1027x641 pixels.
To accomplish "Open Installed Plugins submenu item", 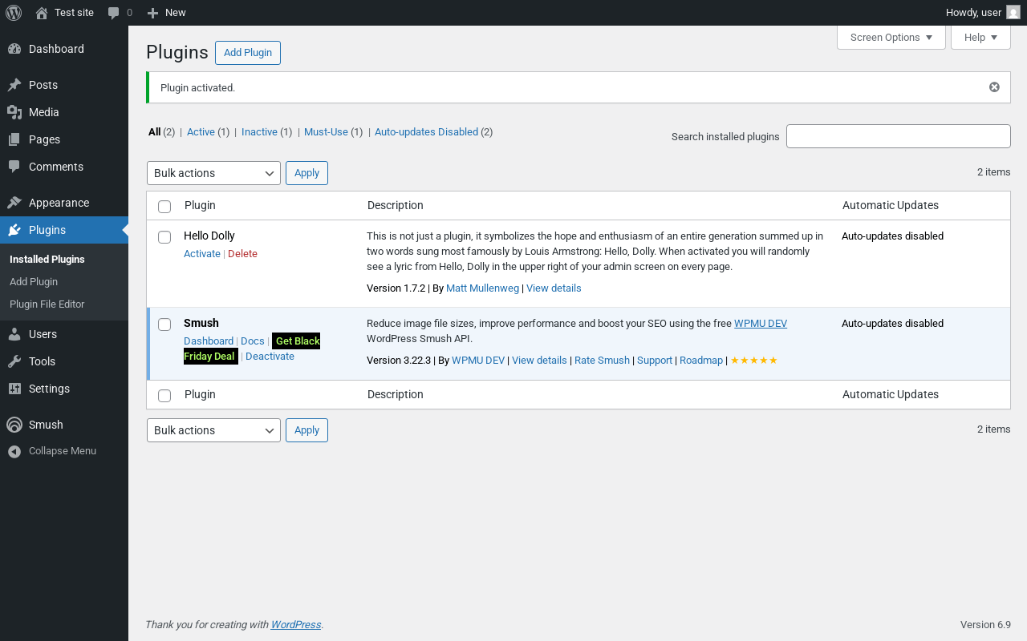I will 47,260.
